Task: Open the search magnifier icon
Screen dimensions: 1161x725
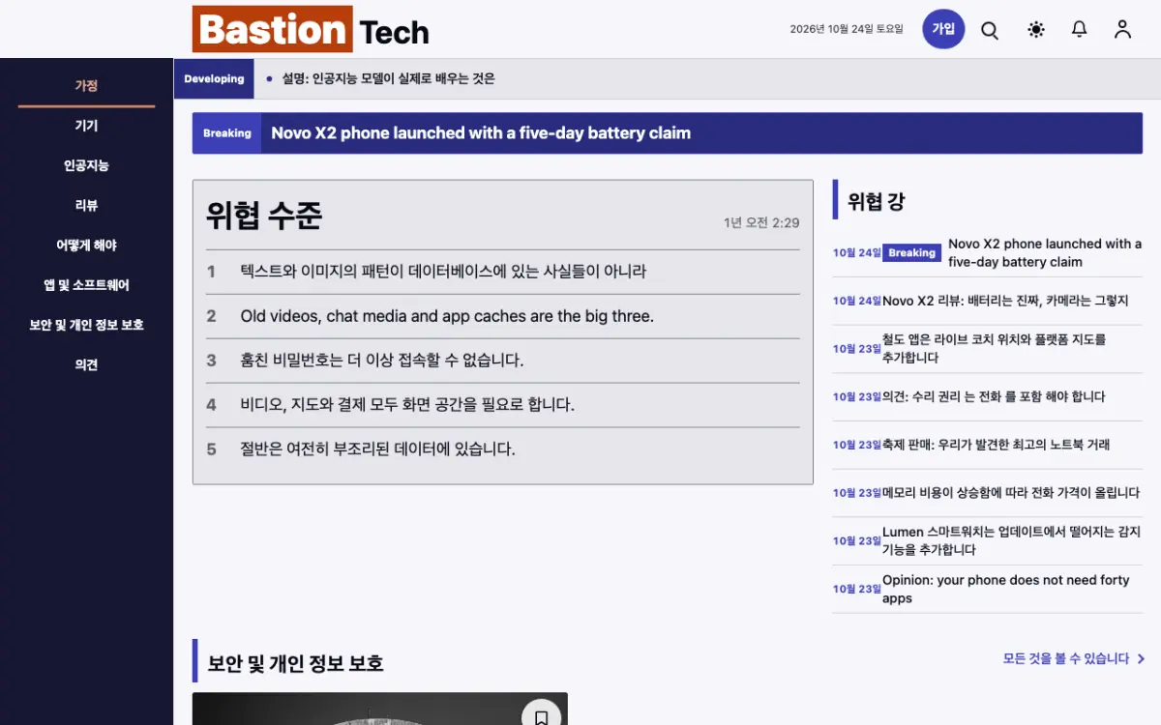Action: [x=990, y=30]
